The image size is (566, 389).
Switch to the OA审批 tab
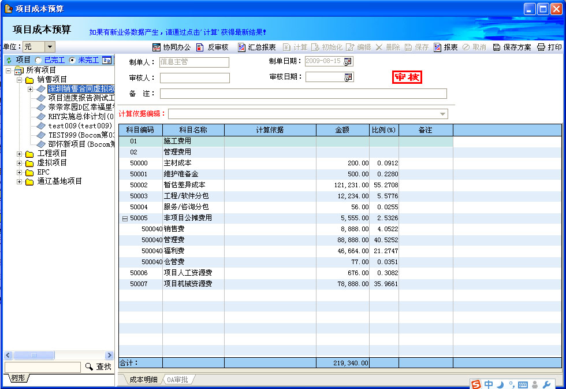177,380
